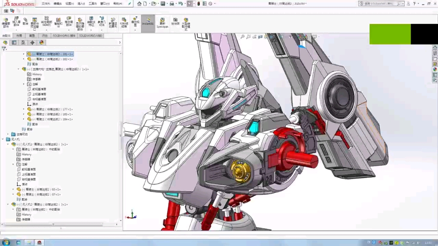Click the SOLIDWORKS taskbar icon
The height and width of the screenshot is (246, 438).
point(39,243)
